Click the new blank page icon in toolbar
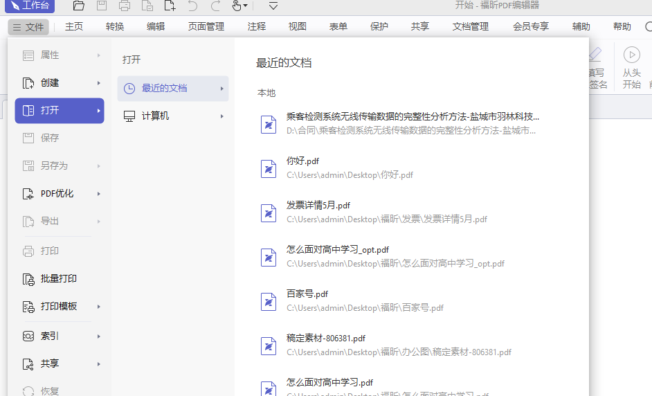The image size is (652, 396). click(x=170, y=6)
